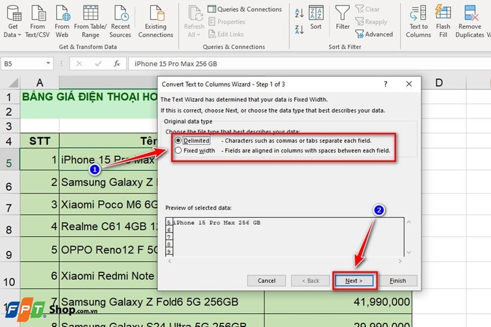The height and width of the screenshot is (327, 491).
Task: Choose From Table/Range
Action: (90, 21)
